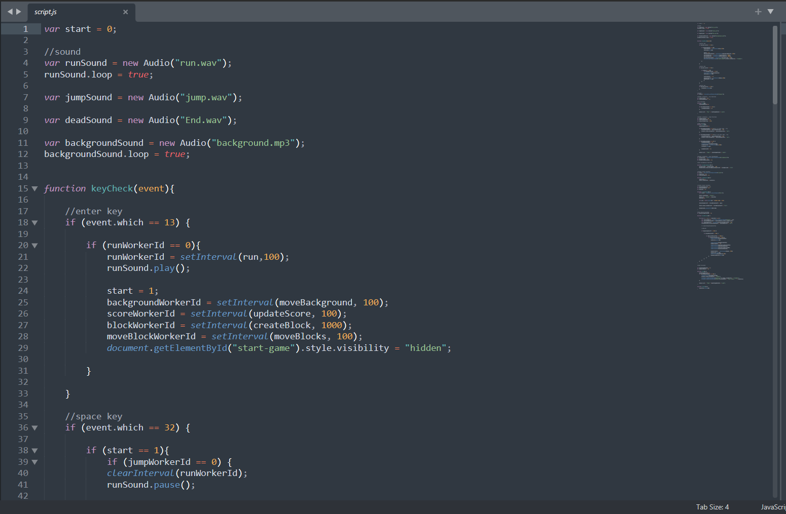
Task: Click the tab forward arrow icon
Action: pos(19,12)
